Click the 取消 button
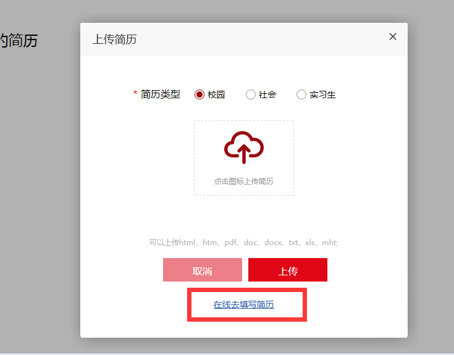The image size is (454, 355). pos(203,270)
